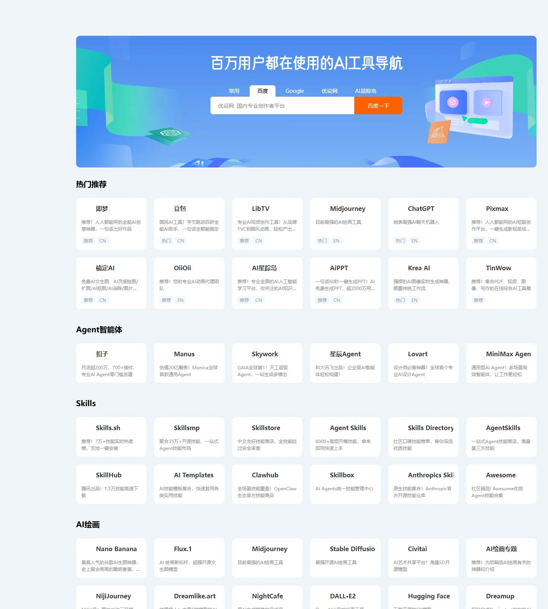This screenshot has width=548, height=609.
Task: Switch to the Google search tab
Action: [x=295, y=91]
